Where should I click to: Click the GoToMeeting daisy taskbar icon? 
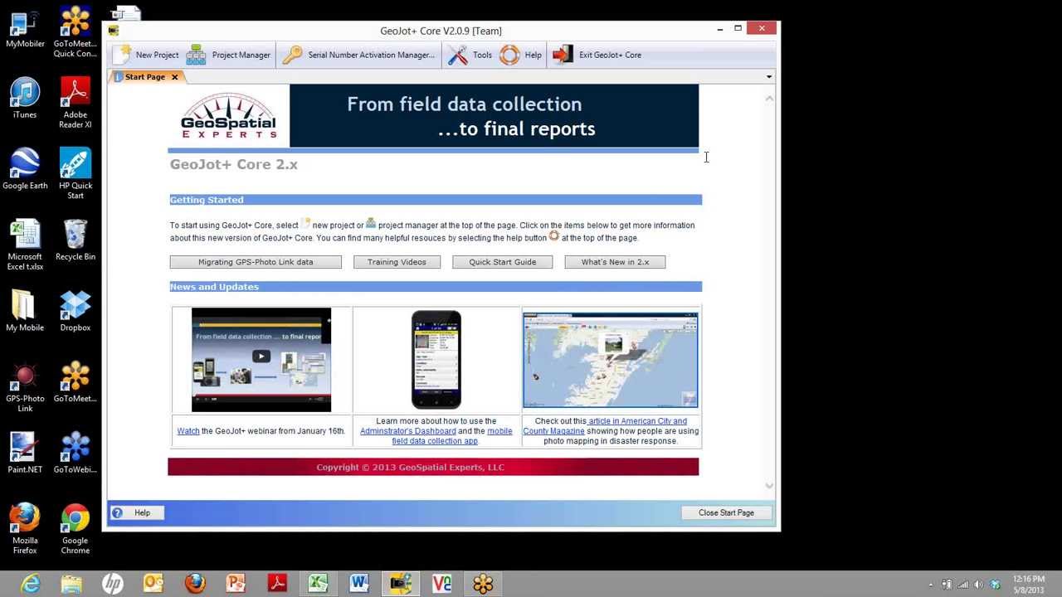[x=483, y=584]
